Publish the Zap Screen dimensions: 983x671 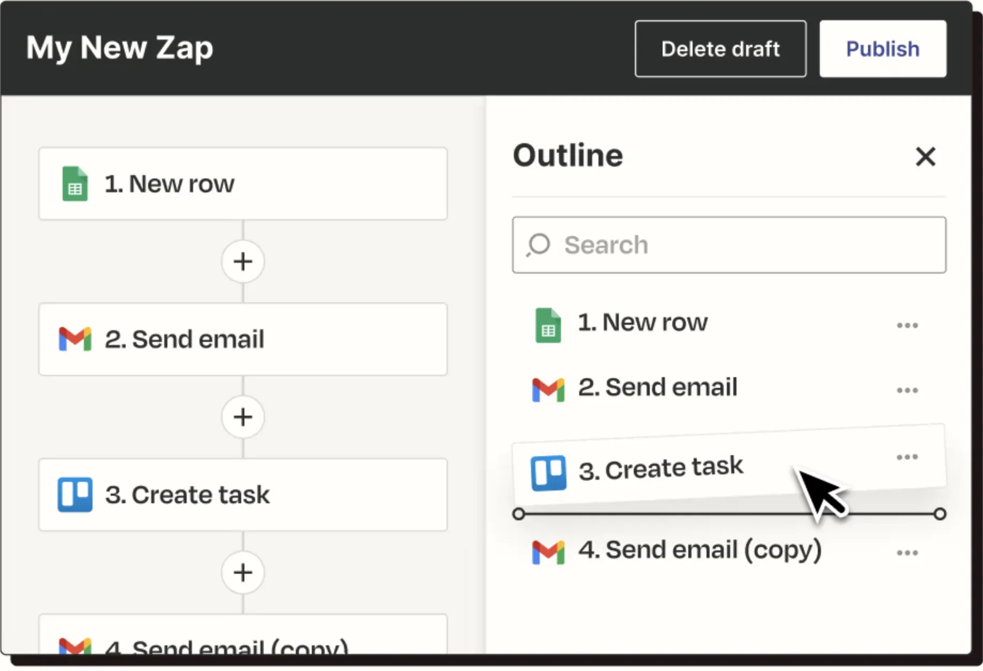point(882,49)
